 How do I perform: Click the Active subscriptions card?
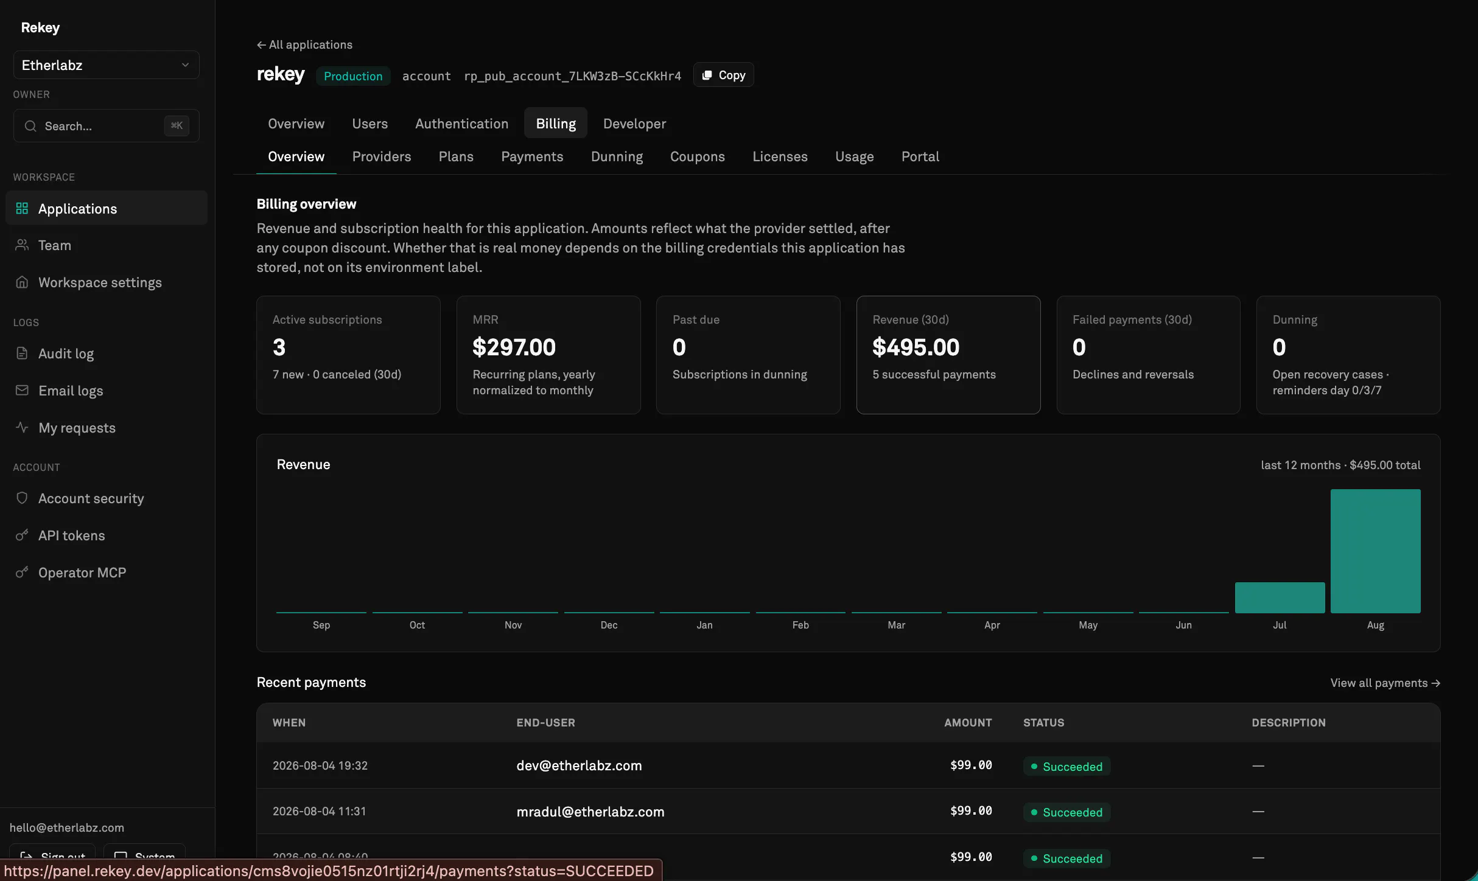point(348,355)
